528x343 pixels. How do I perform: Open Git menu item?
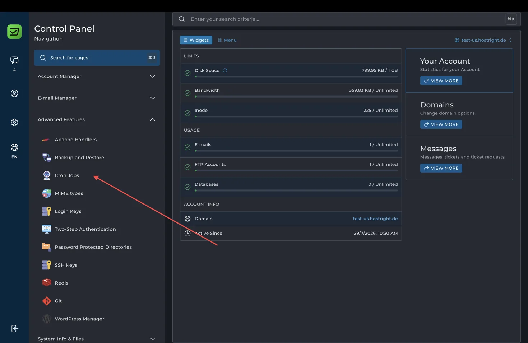click(58, 301)
